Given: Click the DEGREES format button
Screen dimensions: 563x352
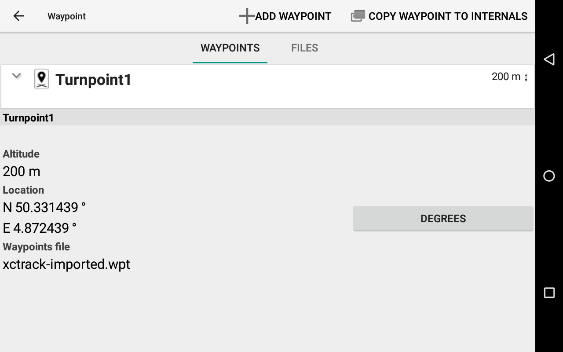Looking at the screenshot, I should (x=443, y=219).
